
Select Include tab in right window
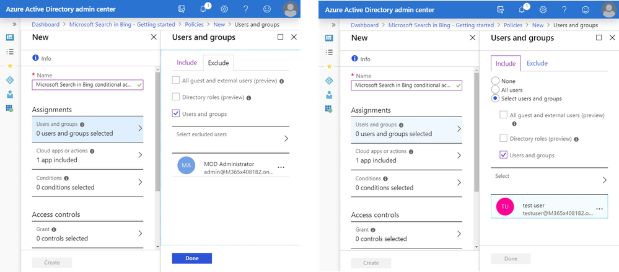click(x=506, y=63)
